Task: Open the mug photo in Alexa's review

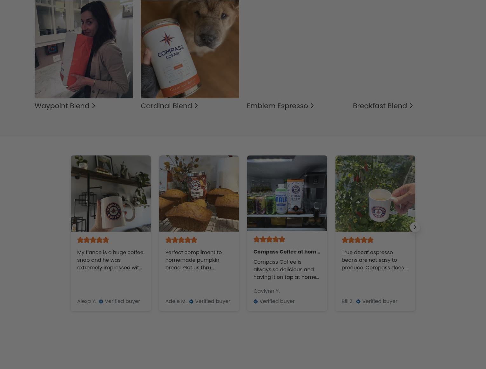Action: pyautogui.click(x=111, y=194)
